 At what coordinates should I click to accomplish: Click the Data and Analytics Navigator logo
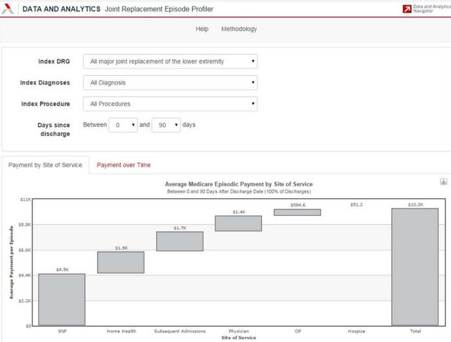point(427,9)
